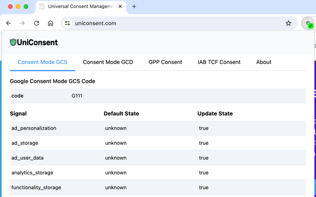Screen dimensions: 316x197
Task: Click the functionality_storage signal name
Action: pos(36,188)
